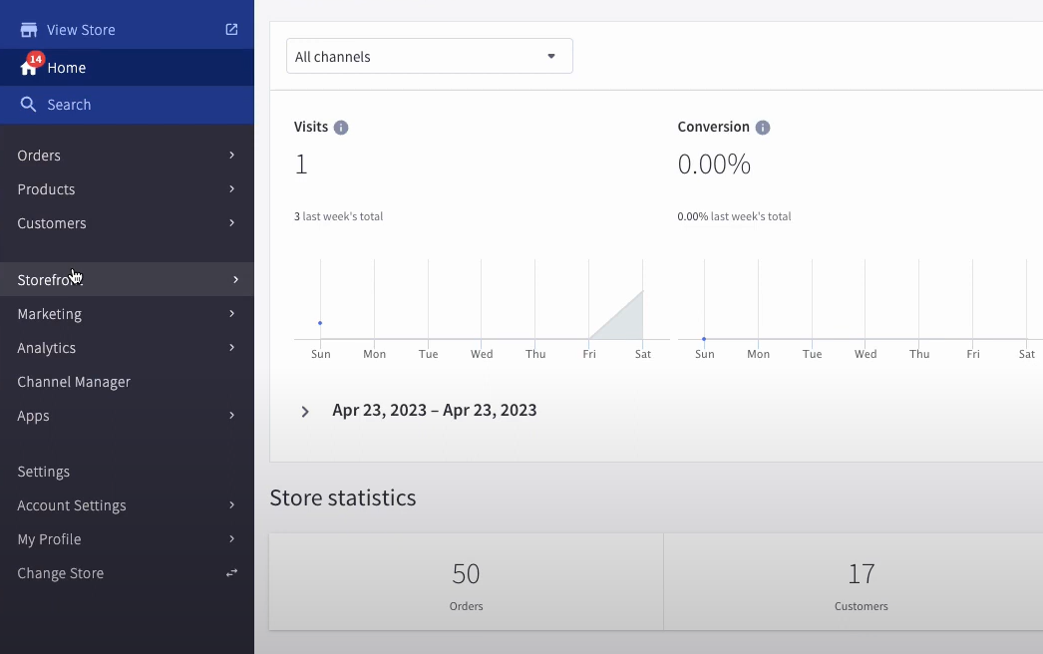Open store via external link icon

231,29
